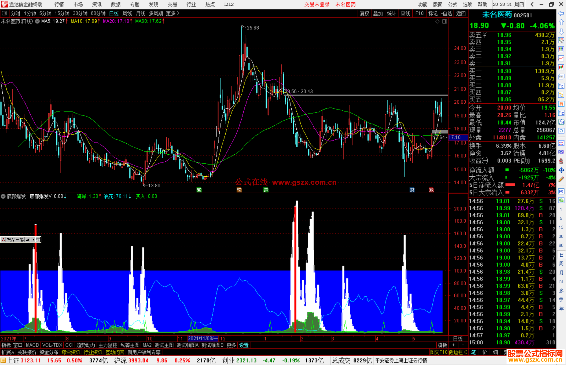The height and width of the screenshot is (365, 566).
Task: Select the pencil drawing tool icon
Action: (x=561, y=179)
